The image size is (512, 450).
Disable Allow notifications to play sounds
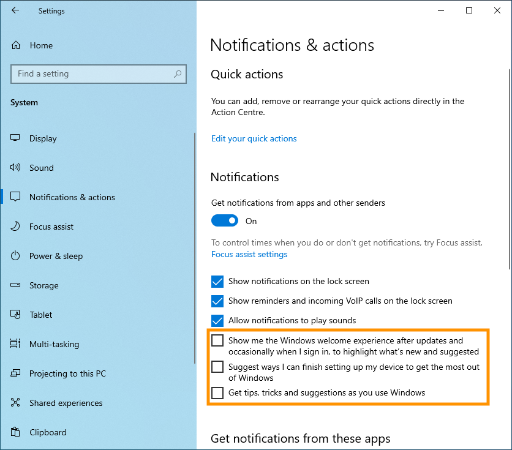(x=217, y=320)
